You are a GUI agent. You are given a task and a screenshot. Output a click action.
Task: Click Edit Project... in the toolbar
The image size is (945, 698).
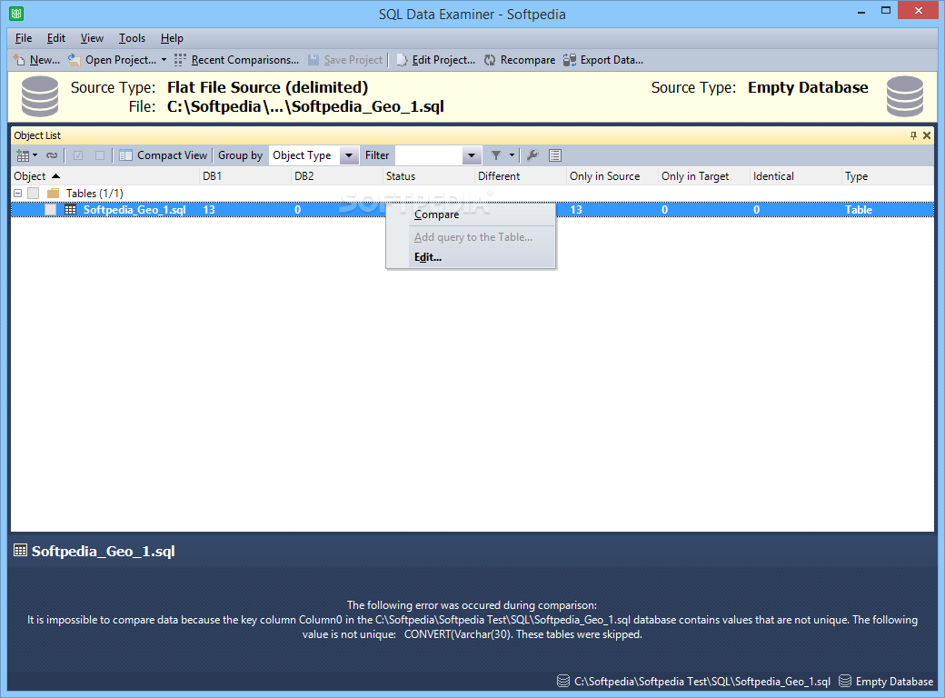pyautogui.click(x=435, y=60)
